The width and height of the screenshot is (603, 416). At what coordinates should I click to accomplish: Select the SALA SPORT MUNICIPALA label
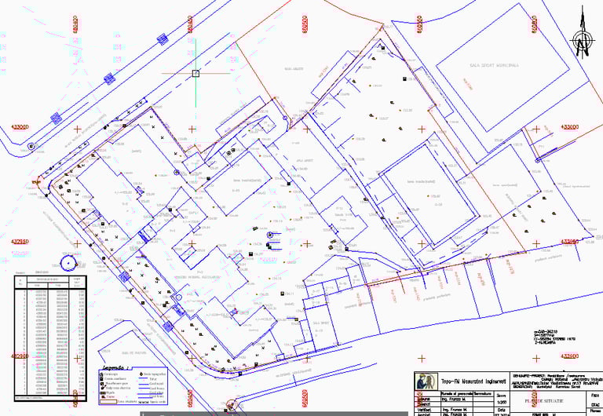coord(494,65)
